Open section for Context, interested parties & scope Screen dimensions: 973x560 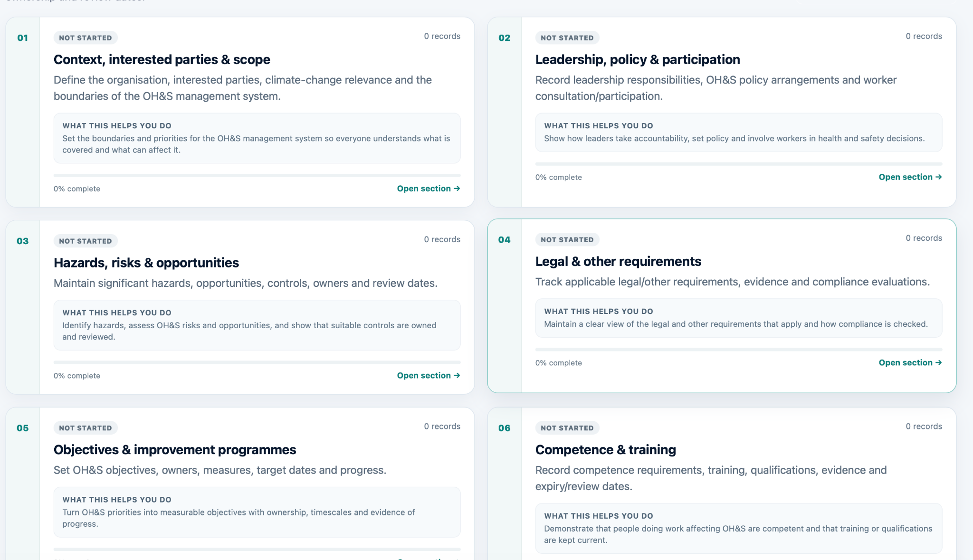(x=429, y=189)
